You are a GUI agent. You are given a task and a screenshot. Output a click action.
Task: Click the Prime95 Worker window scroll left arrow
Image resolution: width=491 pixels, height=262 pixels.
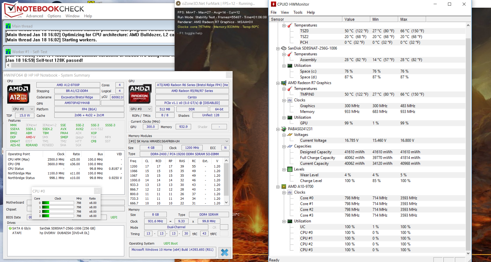[8, 65]
